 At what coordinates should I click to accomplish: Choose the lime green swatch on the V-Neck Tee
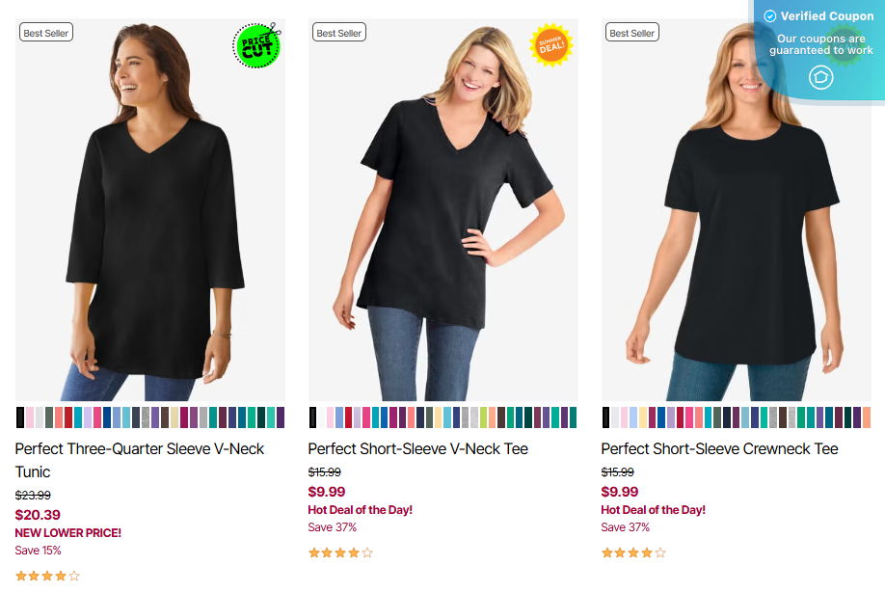[474, 417]
